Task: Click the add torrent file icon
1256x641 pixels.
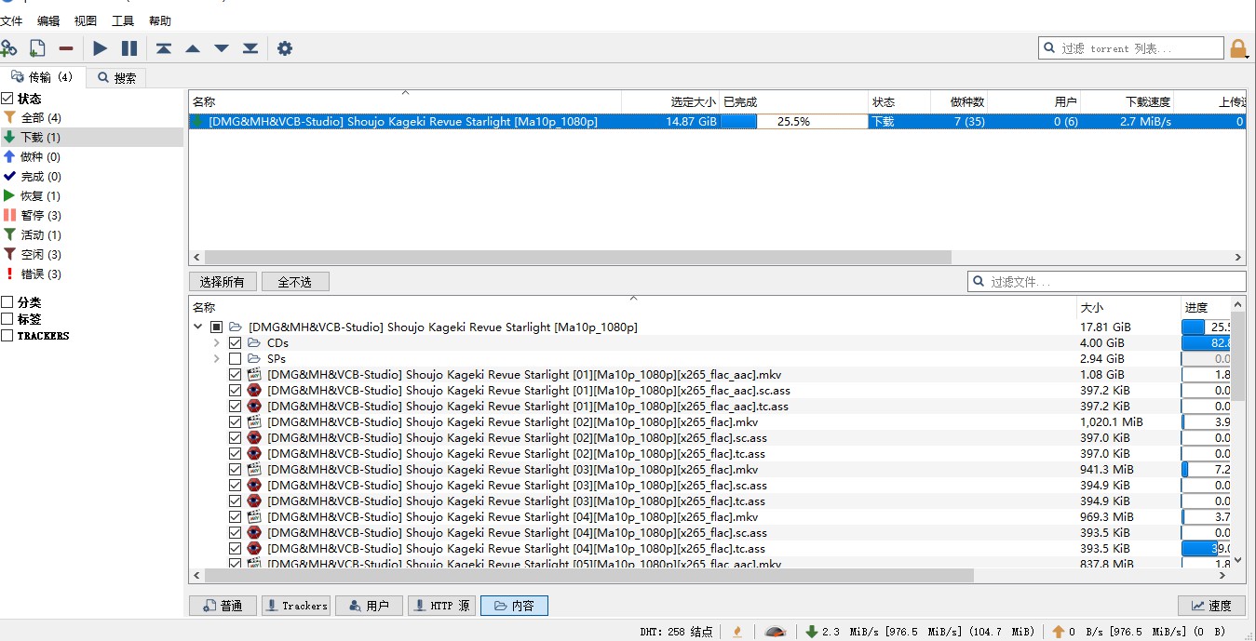Action: pos(37,48)
